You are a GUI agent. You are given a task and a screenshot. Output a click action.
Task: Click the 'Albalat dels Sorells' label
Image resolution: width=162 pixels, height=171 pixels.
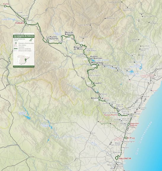[116, 144]
